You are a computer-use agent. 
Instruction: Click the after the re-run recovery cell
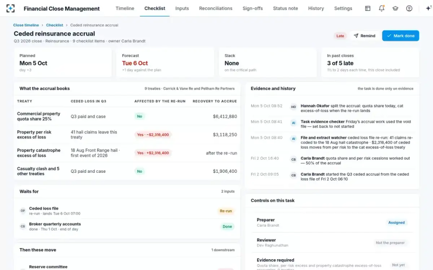[x=222, y=153]
